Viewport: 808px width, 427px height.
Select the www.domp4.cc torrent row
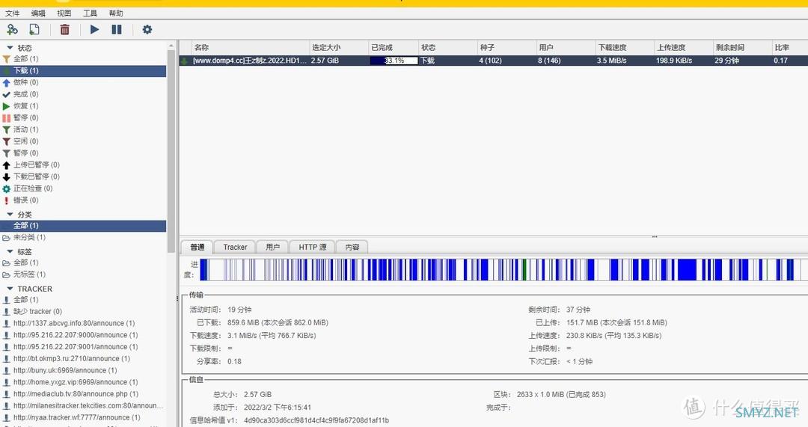click(x=494, y=61)
